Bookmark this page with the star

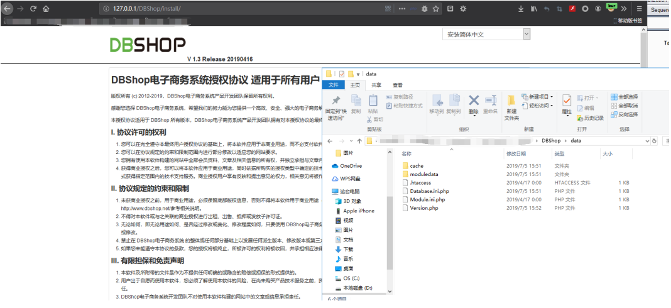click(435, 9)
